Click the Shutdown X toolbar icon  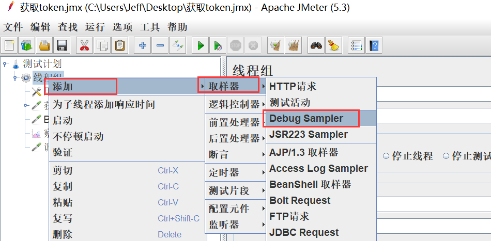pos(253,45)
